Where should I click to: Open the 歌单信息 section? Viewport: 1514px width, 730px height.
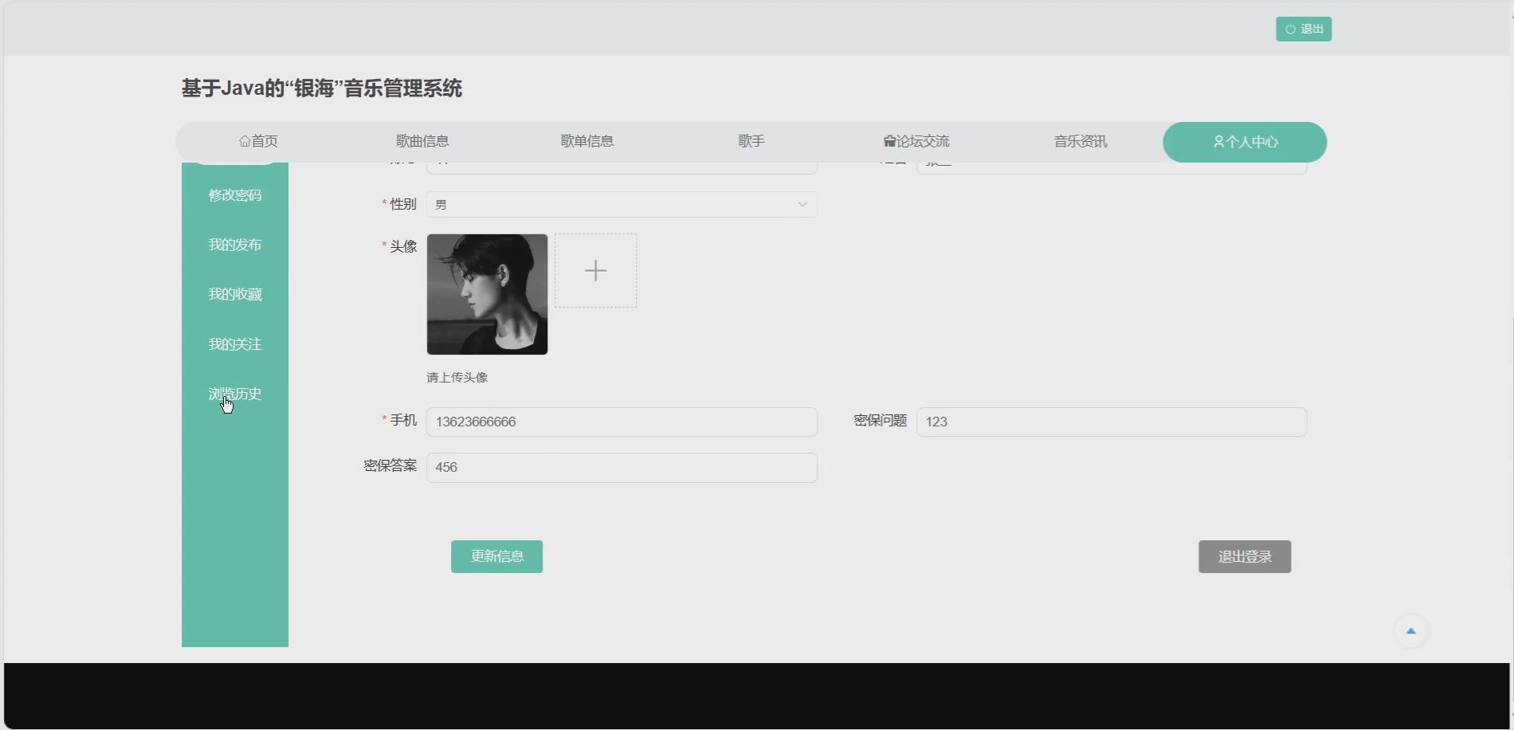(587, 140)
